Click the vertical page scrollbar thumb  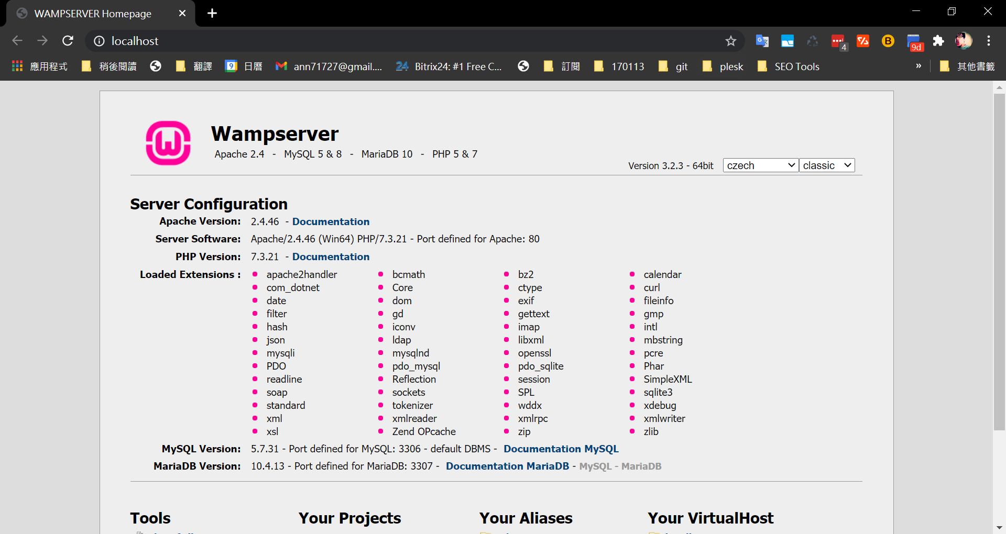[x=999, y=262]
